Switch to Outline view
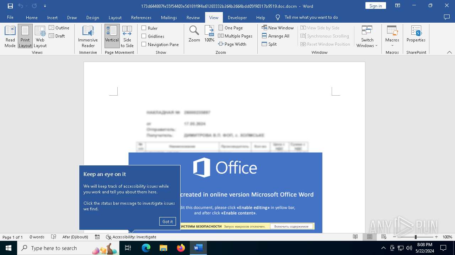 pyautogui.click(x=59, y=28)
